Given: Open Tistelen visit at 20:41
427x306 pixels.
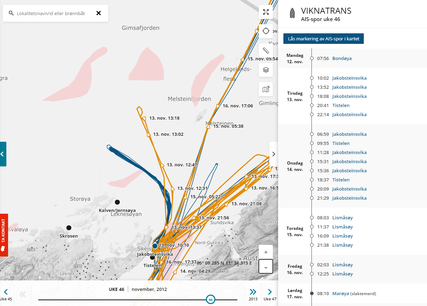Looking at the screenshot, I should (x=341, y=105).
